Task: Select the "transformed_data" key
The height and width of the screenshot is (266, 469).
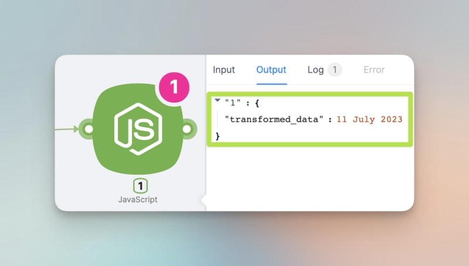Action: click(274, 120)
